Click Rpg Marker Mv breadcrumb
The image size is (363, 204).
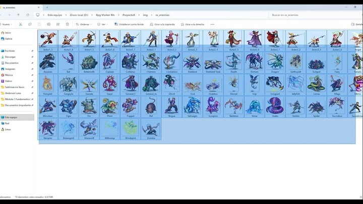[x=105, y=15]
